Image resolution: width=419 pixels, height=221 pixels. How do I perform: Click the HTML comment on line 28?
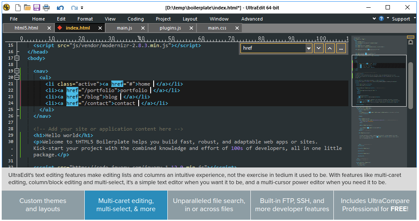108,129
